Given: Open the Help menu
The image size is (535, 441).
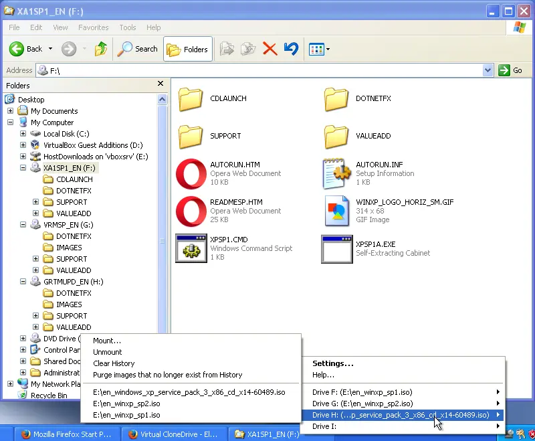Looking at the screenshot, I should (x=153, y=27).
